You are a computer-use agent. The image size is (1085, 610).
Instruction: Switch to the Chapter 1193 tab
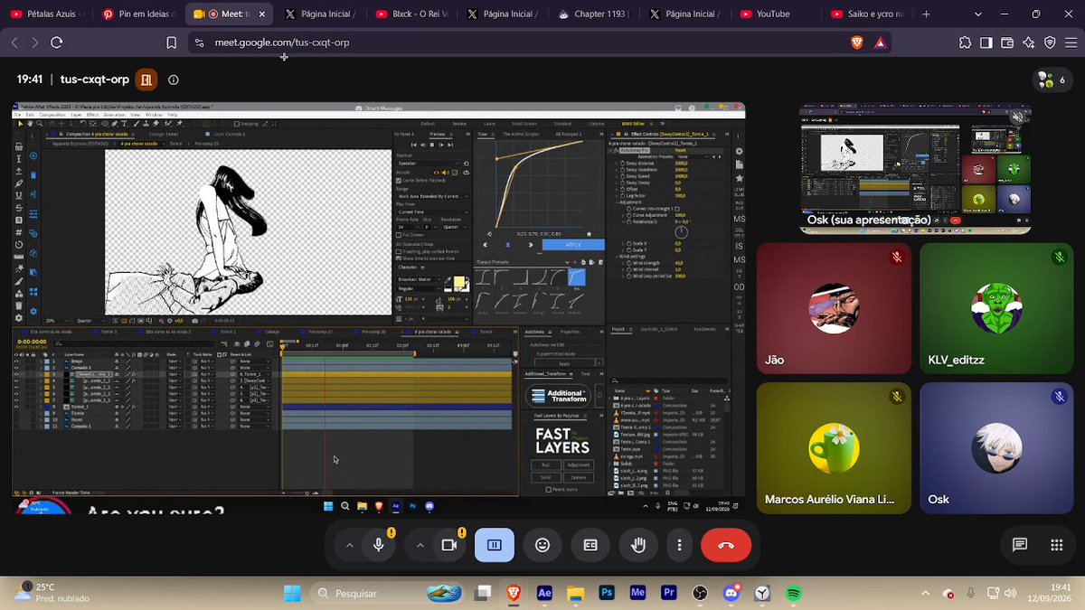click(594, 14)
